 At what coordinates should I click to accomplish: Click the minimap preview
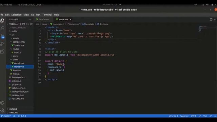203,28
